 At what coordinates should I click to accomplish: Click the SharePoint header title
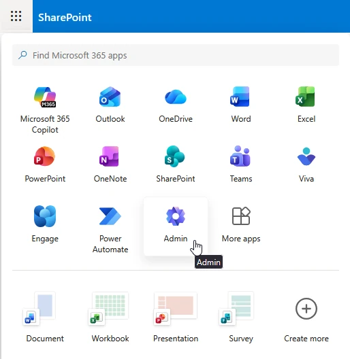(65, 18)
